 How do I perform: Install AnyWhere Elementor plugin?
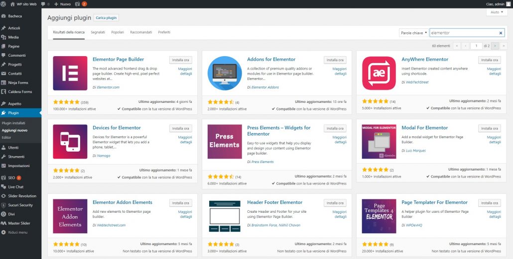coord(490,60)
